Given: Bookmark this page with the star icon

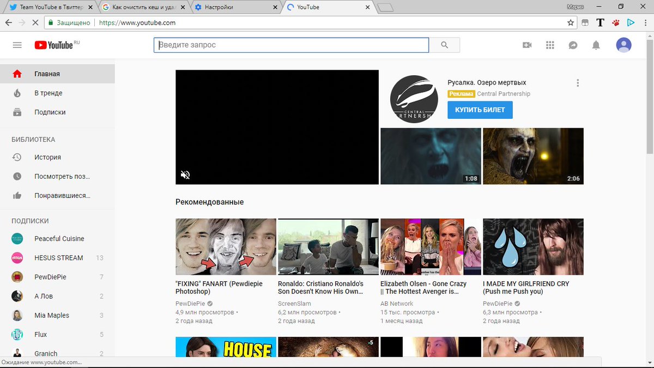Looking at the screenshot, I should pos(571,23).
